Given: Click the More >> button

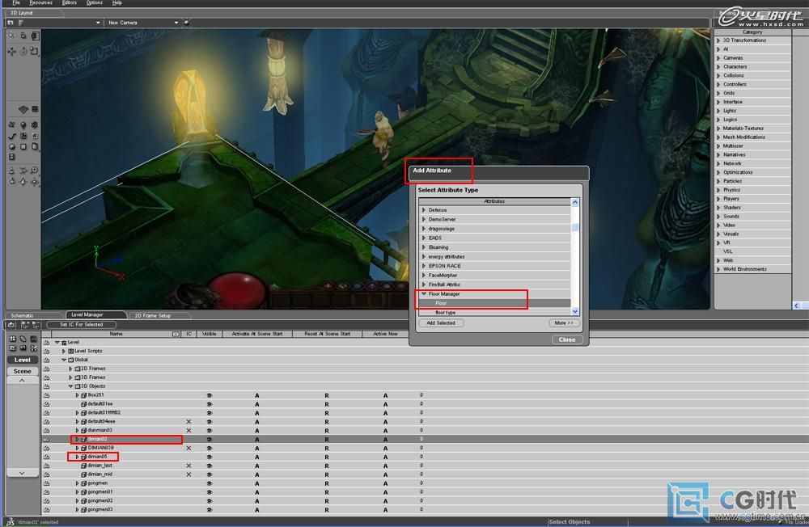Looking at the screenshot, I should (564, 323).
